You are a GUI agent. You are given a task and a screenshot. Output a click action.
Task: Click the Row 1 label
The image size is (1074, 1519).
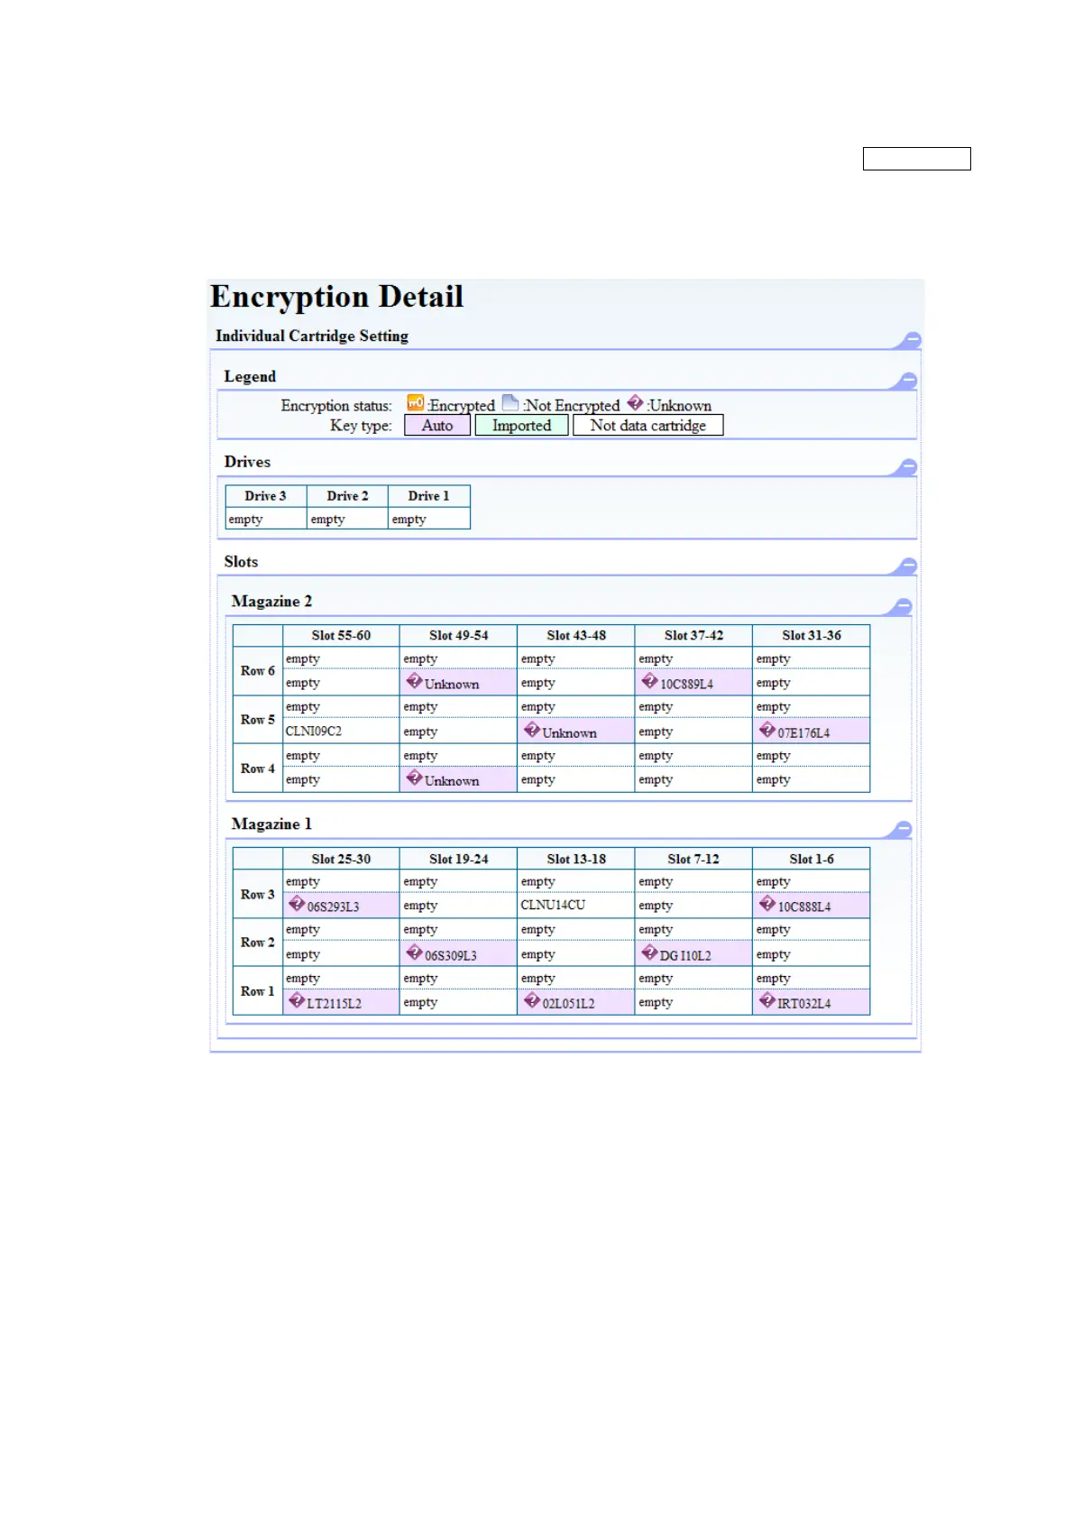258,991
